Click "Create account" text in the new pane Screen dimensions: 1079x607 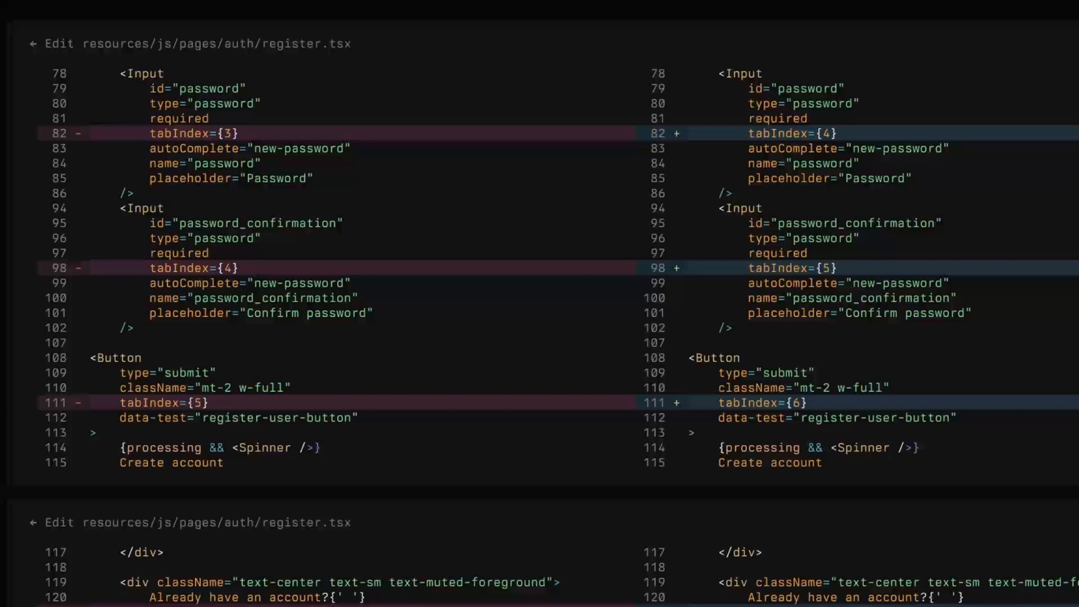770,463
